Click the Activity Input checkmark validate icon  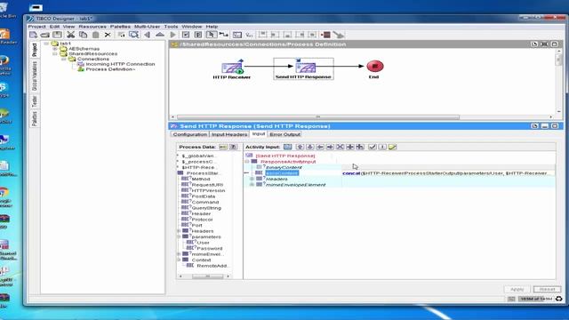(x=373, y=147)
